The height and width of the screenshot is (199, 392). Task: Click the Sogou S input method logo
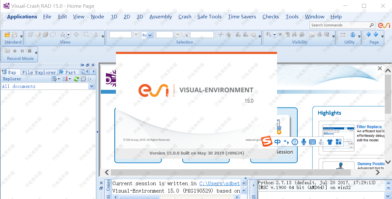(x=267, y=142)
